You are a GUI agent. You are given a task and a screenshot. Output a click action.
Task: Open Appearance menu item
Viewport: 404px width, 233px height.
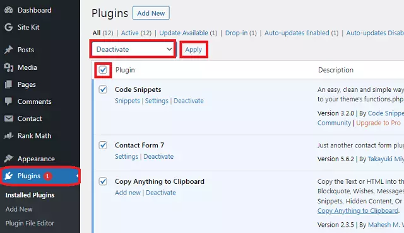point(36,159)
